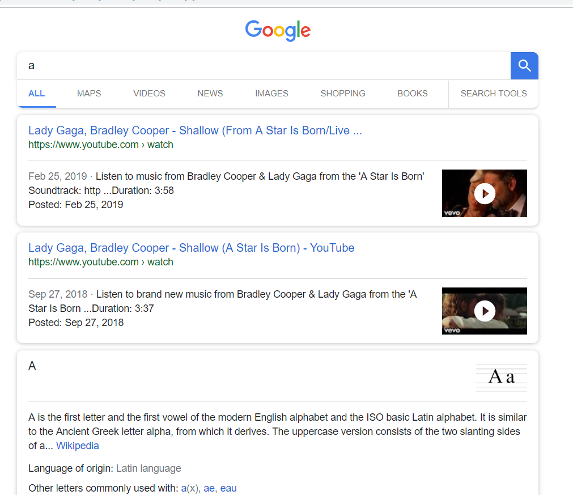Click the youtube.com URL under Shallow Live result
The width and height of the screenshot is (573, 495).
(x=101, y=145)
